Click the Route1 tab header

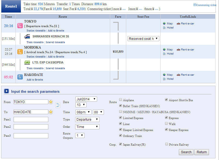[x=11, y=6]
